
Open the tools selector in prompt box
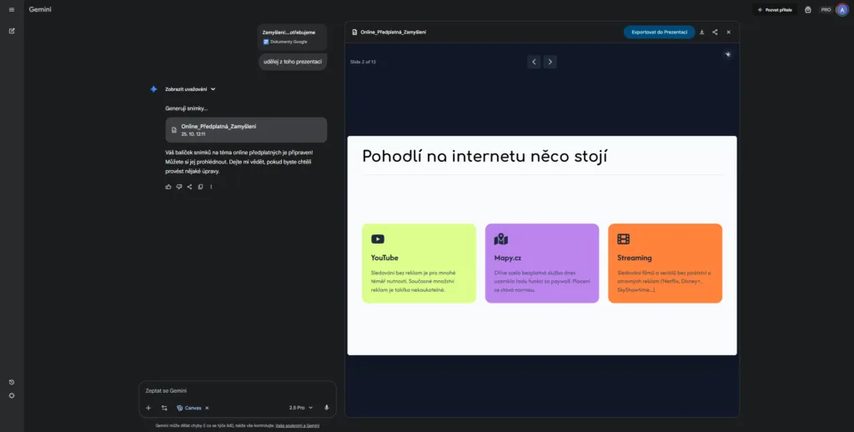pos(164,408)
